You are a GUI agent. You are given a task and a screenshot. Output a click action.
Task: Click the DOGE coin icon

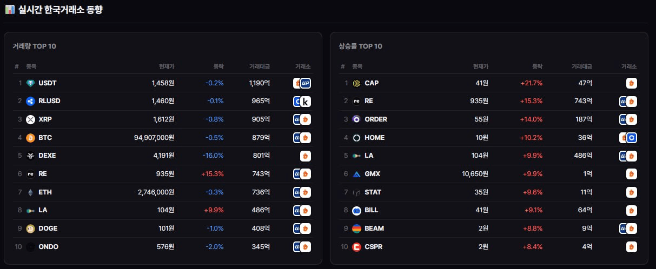(30, 228)
